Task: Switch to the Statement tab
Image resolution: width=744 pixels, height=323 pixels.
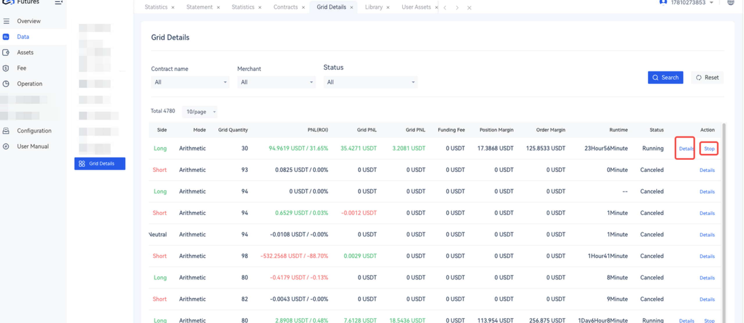Action: [x=199, y=7]
